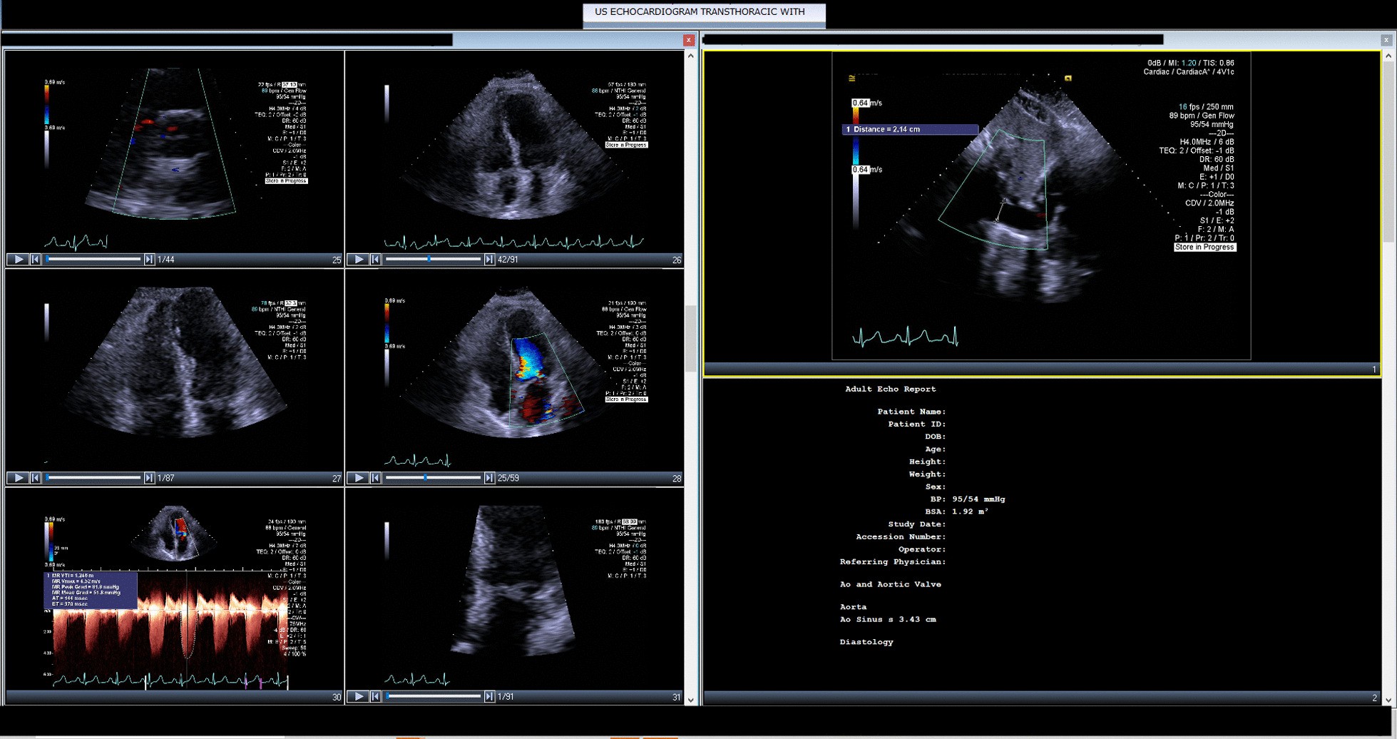Jump to last frame of clip 25

(x=149, y=260)
